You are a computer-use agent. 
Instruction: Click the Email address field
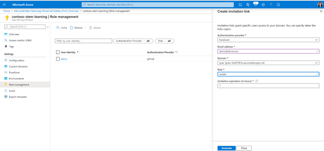point(268,51)
